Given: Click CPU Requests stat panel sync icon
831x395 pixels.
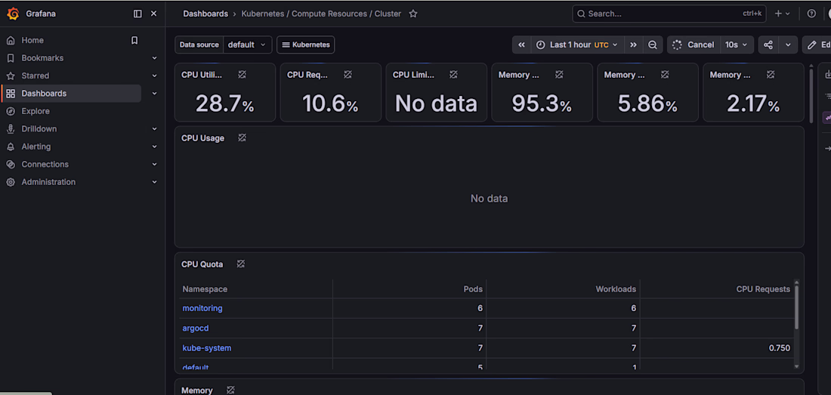Looking at the screenshot, I should point(348,75).
